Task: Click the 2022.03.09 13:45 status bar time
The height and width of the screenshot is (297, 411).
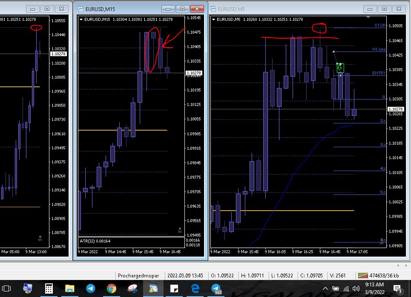Action: (x=185, y=276)
